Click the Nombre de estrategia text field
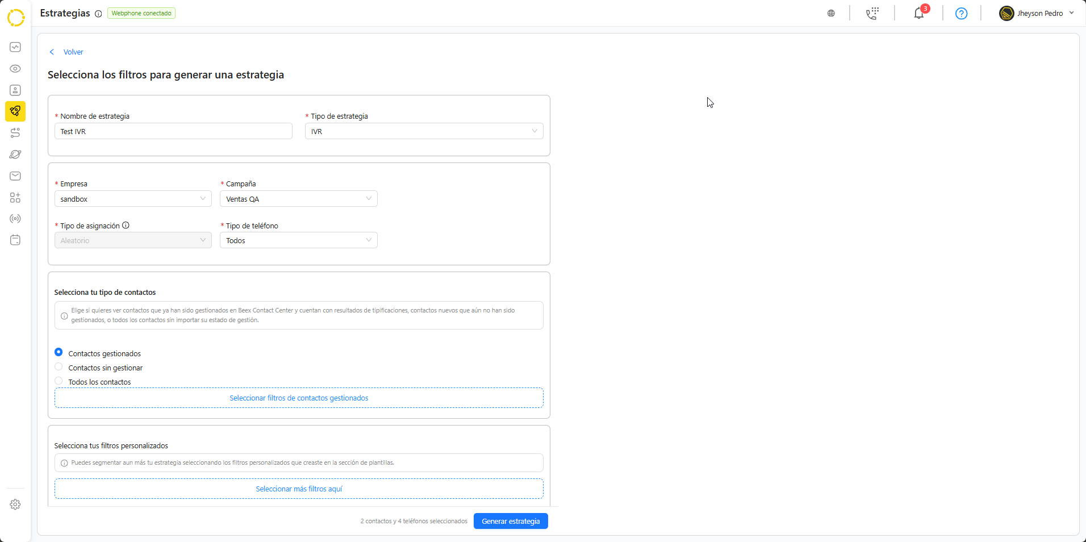Screen dimensions: 1086x542 pyautogui.click(x=173, y=131)
